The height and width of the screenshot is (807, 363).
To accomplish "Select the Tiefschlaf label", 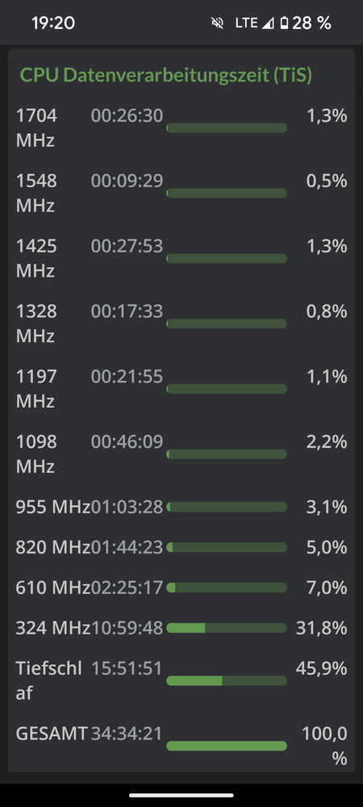I will [x=49, y=680].
